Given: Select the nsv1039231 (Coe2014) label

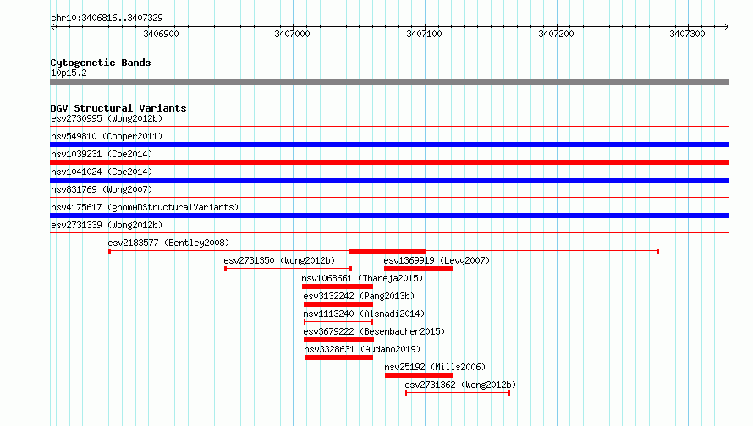Looking at the screenshot, I should click(102, 154).
